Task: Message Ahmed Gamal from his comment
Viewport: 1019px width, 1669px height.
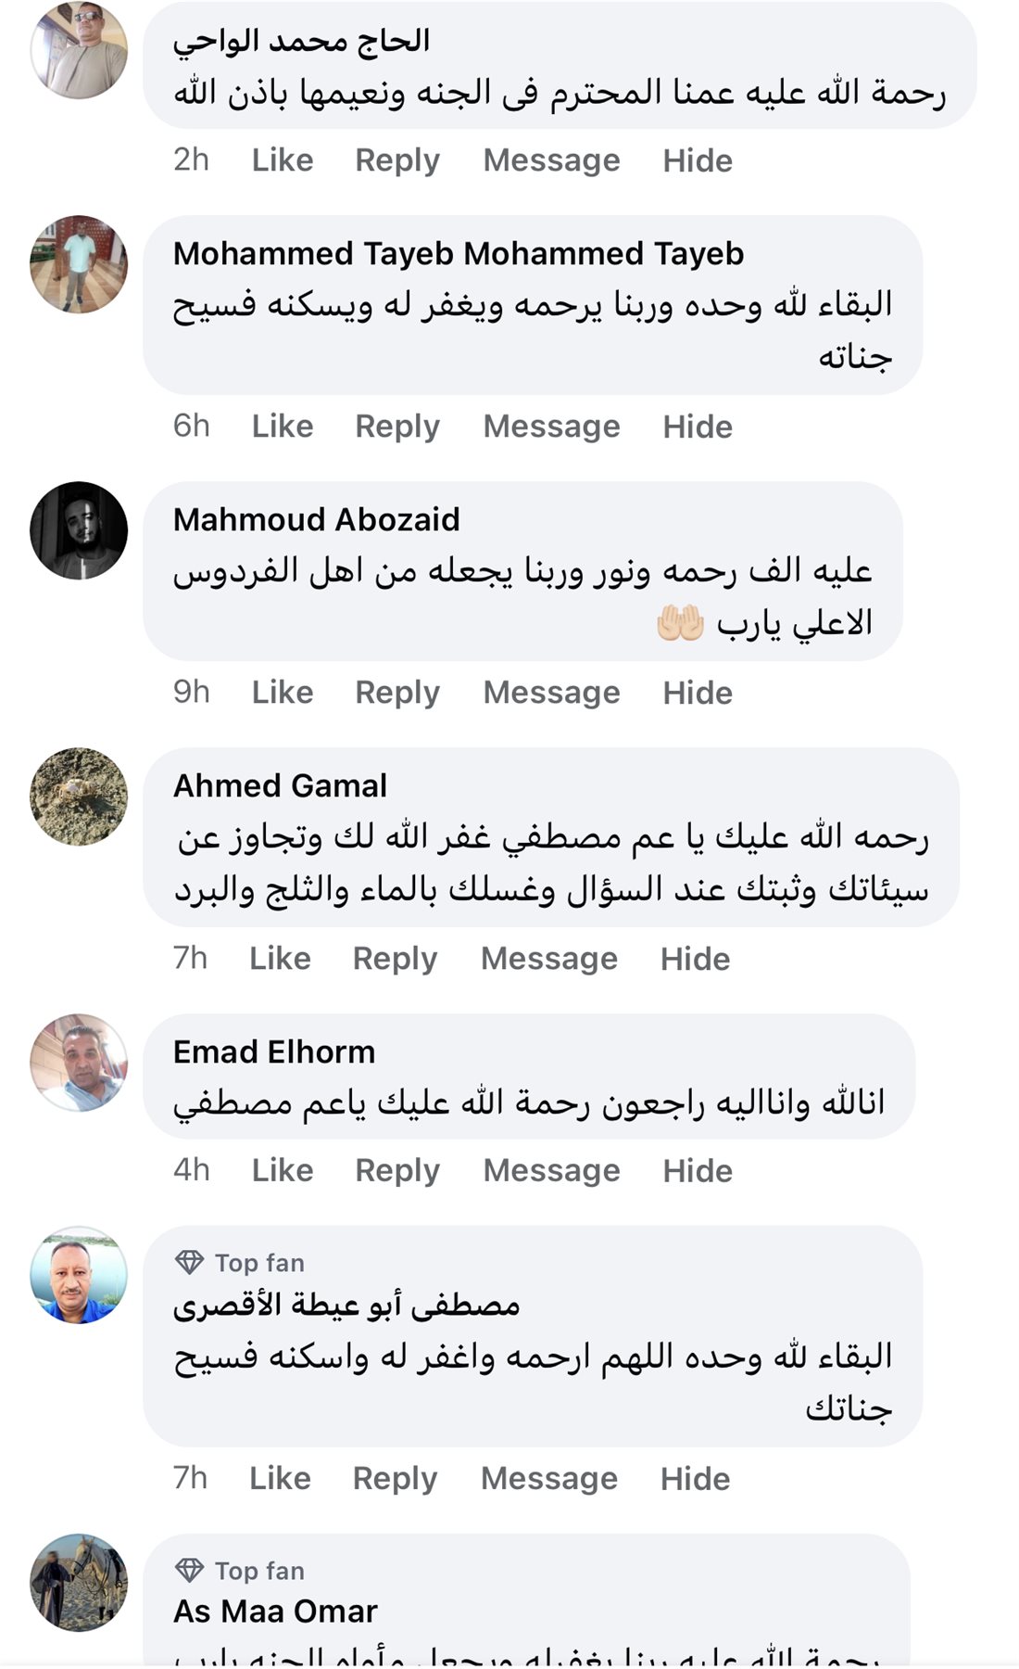Action: click(x=549, y=959)
